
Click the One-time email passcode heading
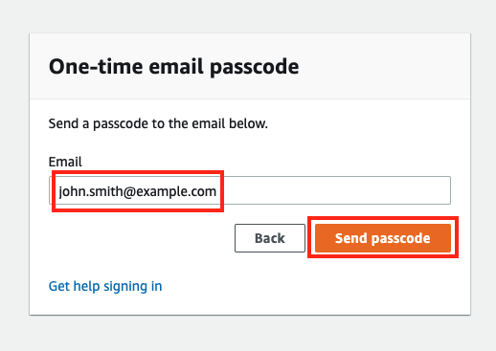(173, 67)
